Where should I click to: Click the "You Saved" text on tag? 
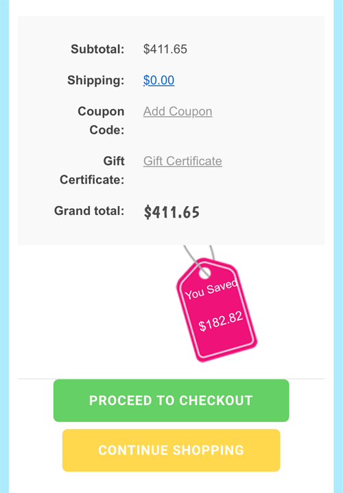point(211,290)
